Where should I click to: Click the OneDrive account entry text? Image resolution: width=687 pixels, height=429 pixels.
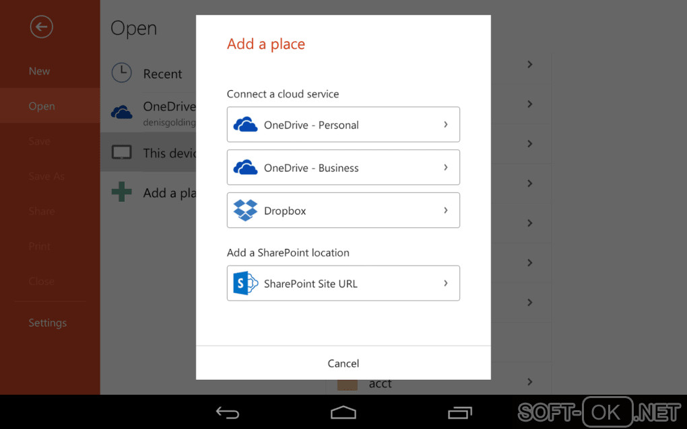coord(169,113)
